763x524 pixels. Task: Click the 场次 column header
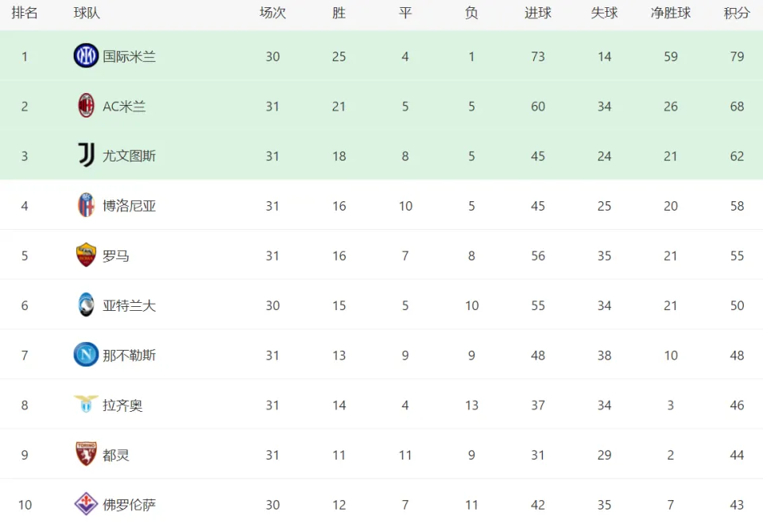pos(273,14)
